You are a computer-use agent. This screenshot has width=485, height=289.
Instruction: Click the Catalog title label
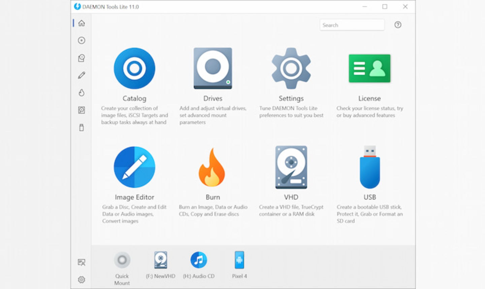134,98
